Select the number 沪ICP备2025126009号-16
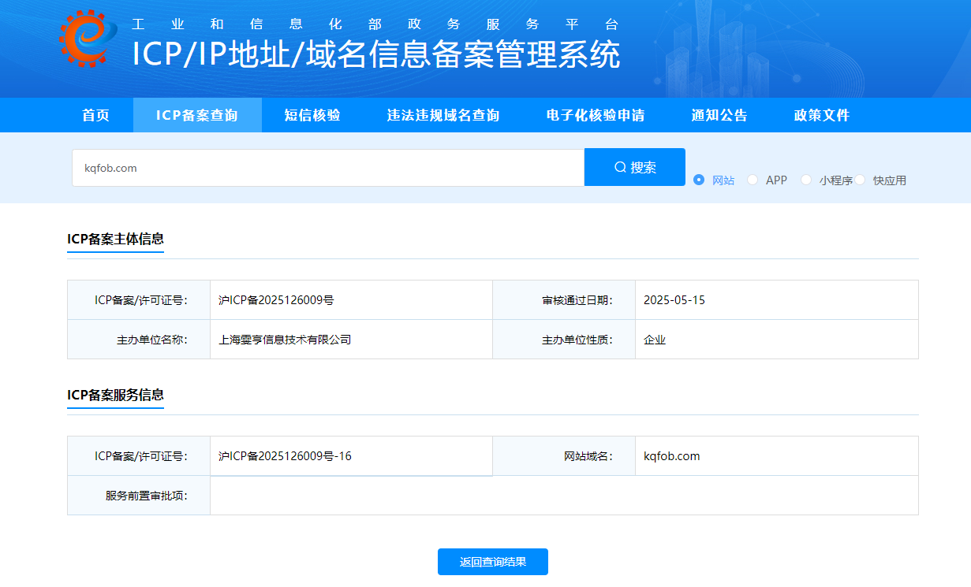 point(285,456)
